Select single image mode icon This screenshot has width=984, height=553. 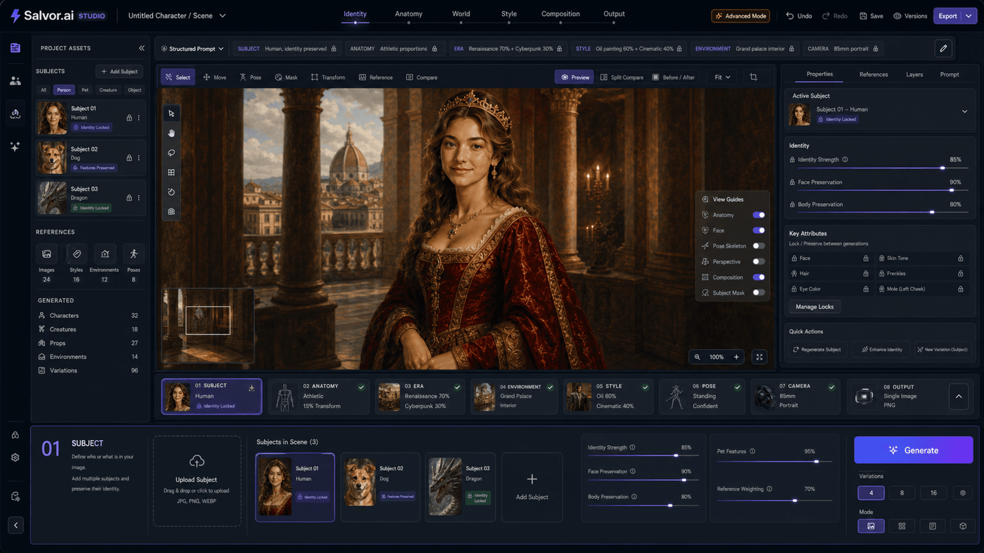click(871, 526)
